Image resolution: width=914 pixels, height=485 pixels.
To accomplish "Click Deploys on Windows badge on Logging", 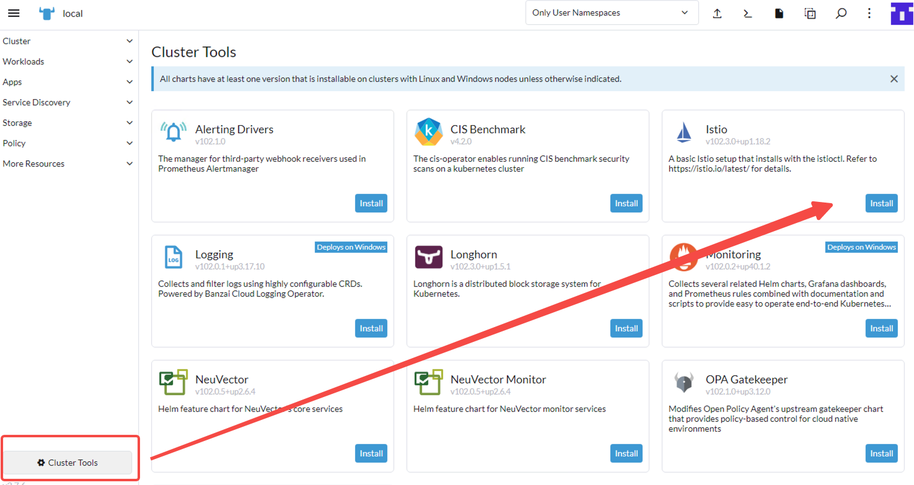I will coord(351,247).
